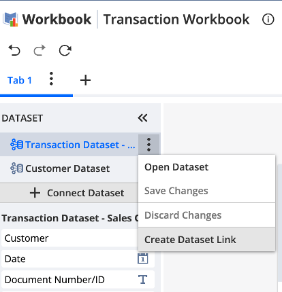Click the Transaction Workbook title
The image size is (282, 292).
[176, 19]
